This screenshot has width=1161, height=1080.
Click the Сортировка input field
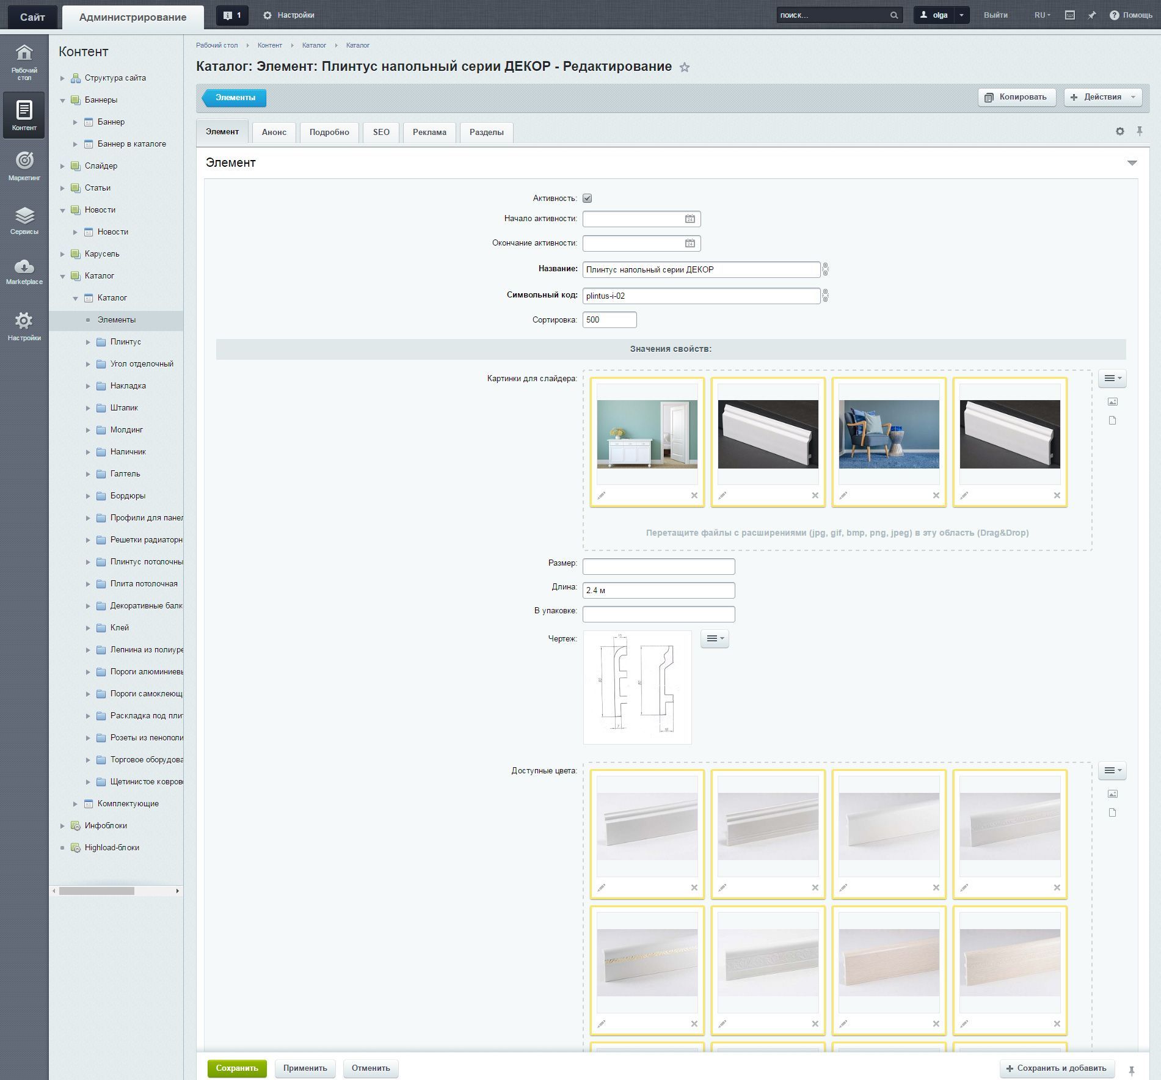(610, 319)
